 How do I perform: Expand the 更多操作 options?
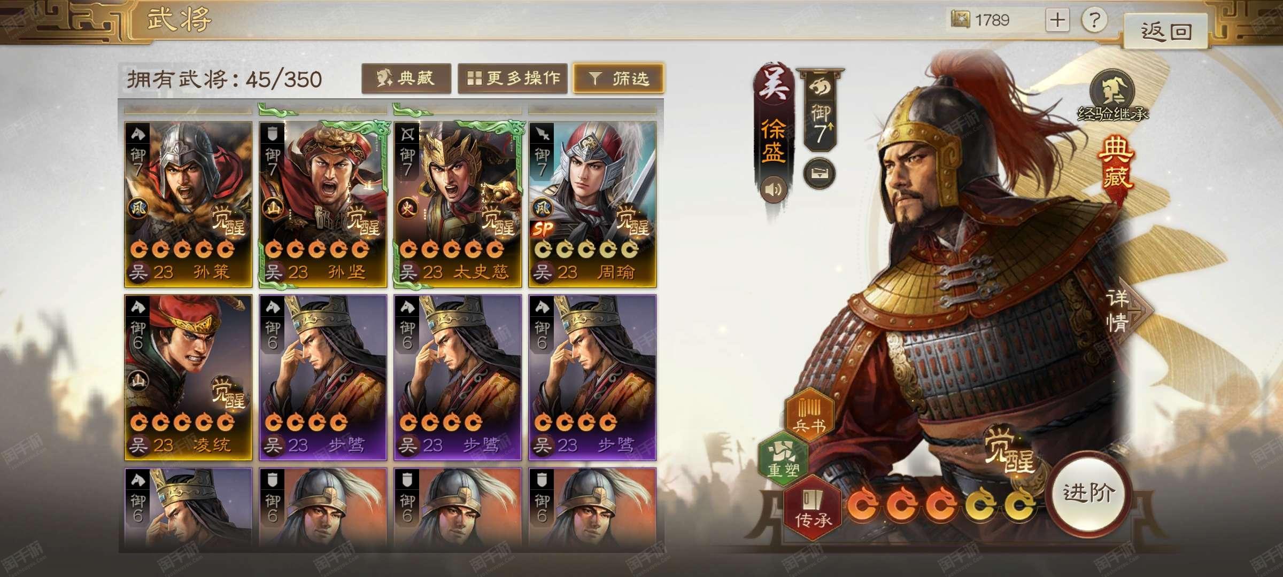(513, 79)
